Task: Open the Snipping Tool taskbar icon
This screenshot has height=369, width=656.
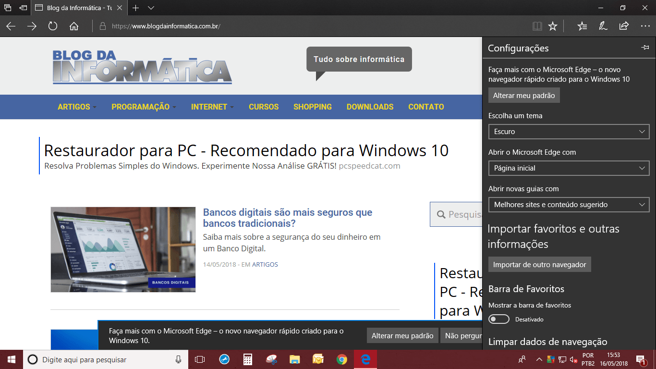Action: coord(271,359)
